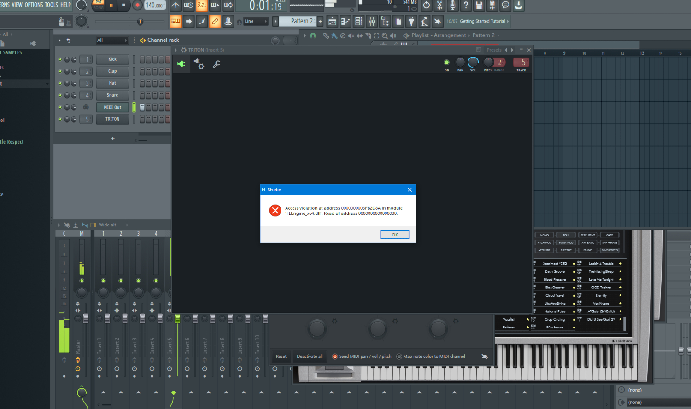
Task: Expand the TRITON plugin window menu arrow
Action: tap(176, 50)
